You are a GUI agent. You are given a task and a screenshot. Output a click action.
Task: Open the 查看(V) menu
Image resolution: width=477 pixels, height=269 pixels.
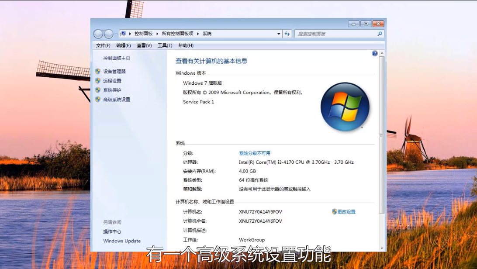144,45
